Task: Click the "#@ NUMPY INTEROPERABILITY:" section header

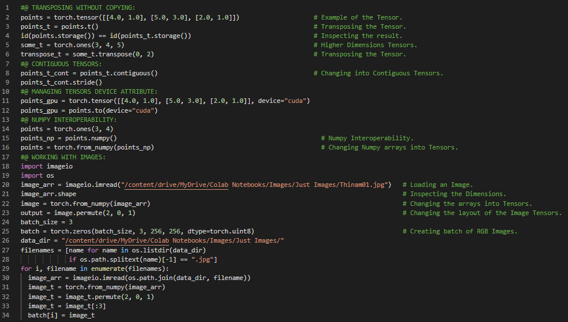Action: [68, 120]
